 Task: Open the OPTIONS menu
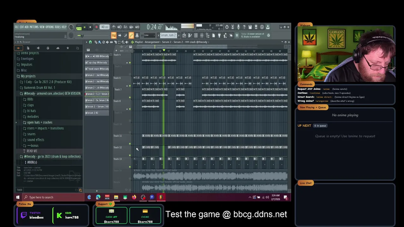(x=50, y=27)
